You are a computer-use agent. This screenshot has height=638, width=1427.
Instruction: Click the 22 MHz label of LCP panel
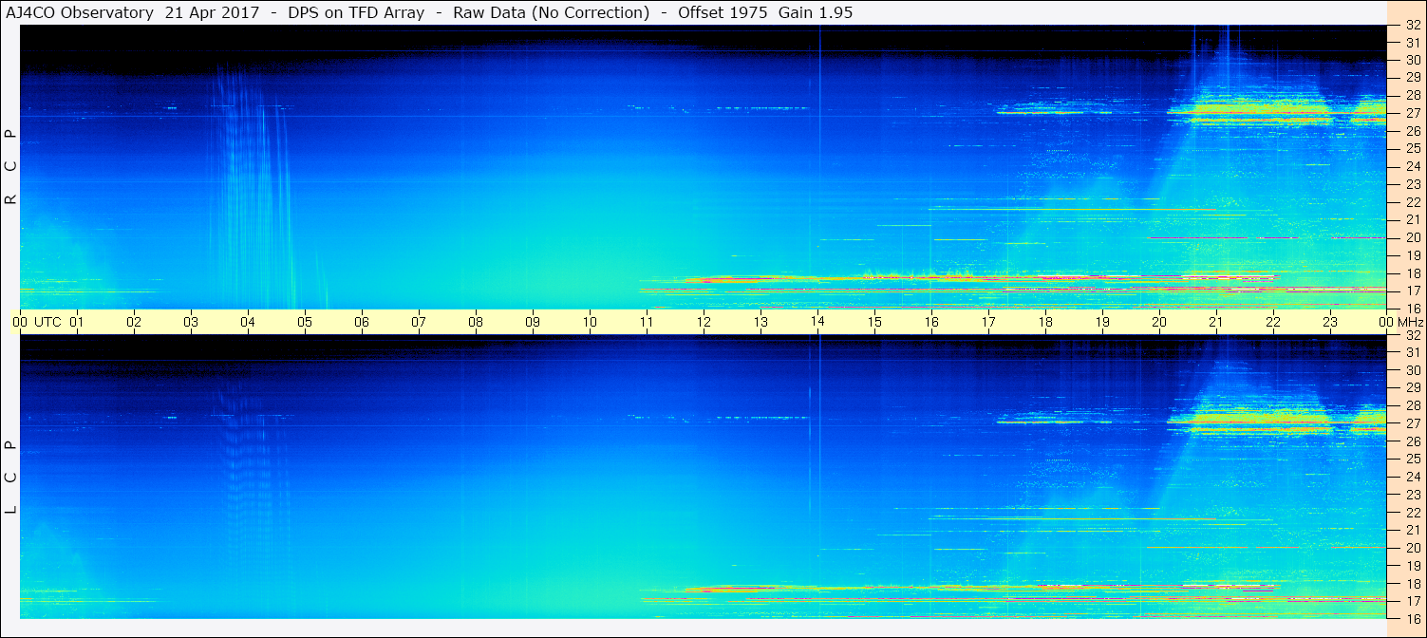pos(1413,513)
